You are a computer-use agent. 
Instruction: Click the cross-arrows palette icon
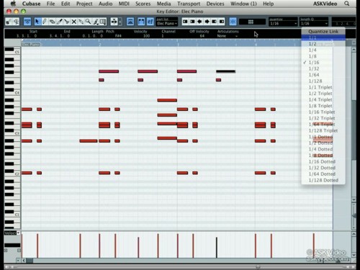coord(114,22)
